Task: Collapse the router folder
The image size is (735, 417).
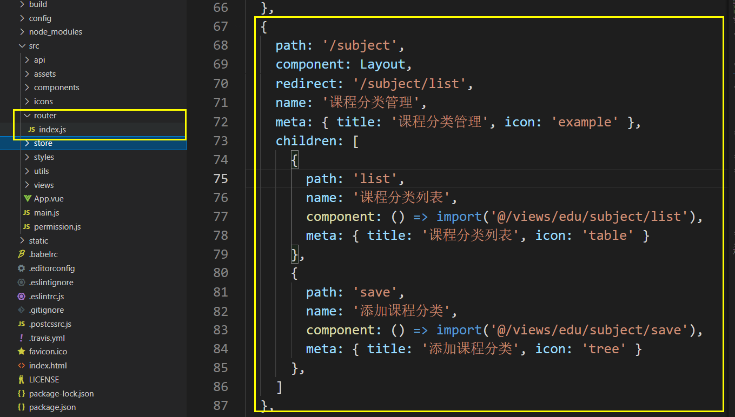Action: (27, 116)
